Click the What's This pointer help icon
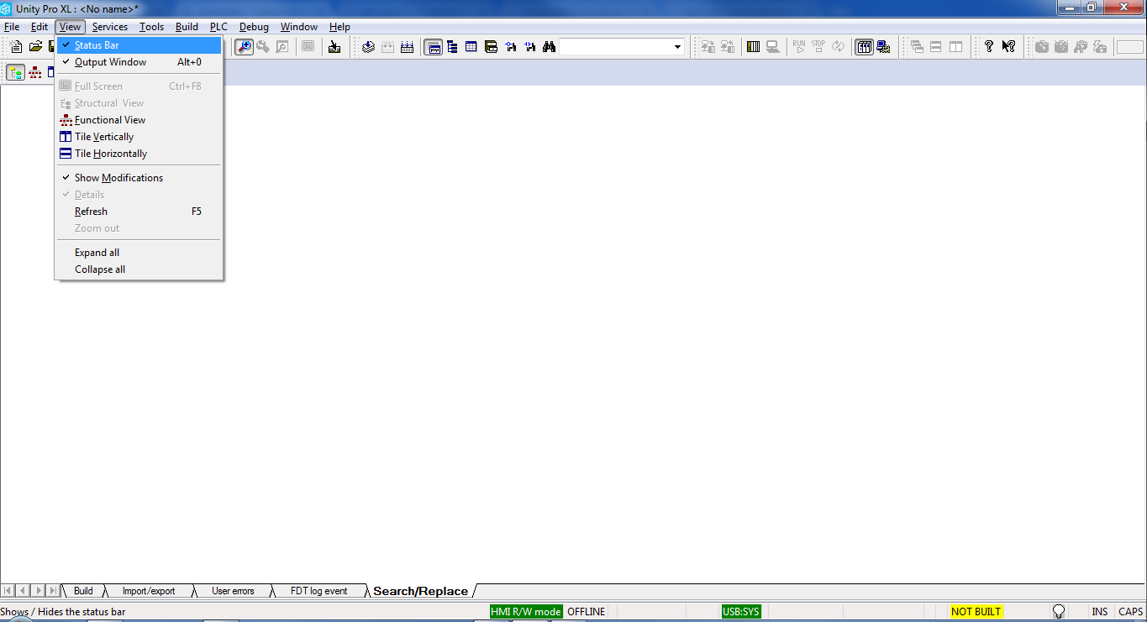The height and width of the screenshot is (622, 1147). click(1008, 47)
